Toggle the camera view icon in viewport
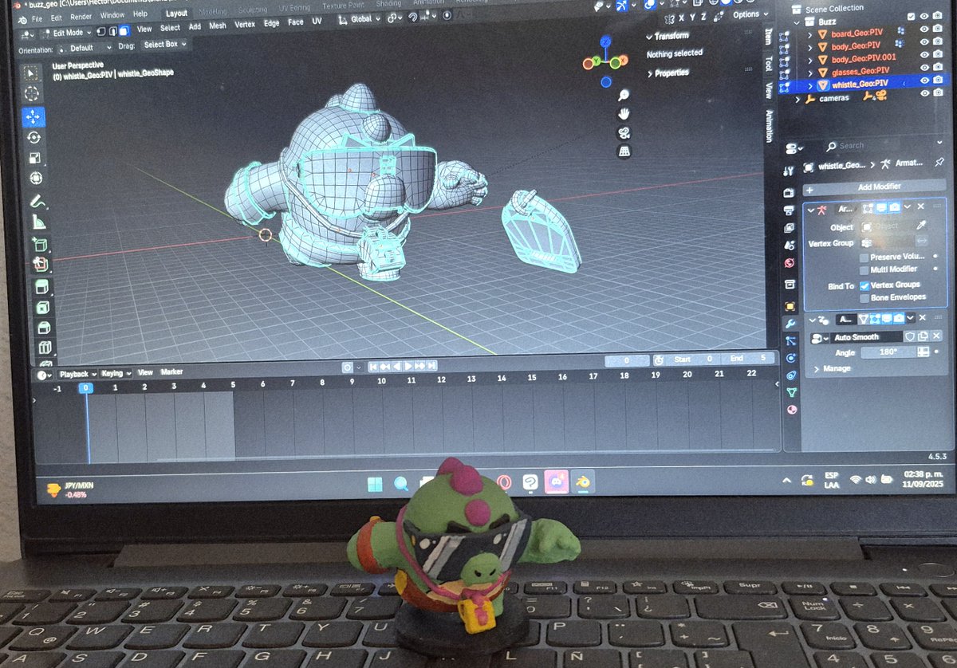This screenshot has width=957, height=668. point(624,132)
